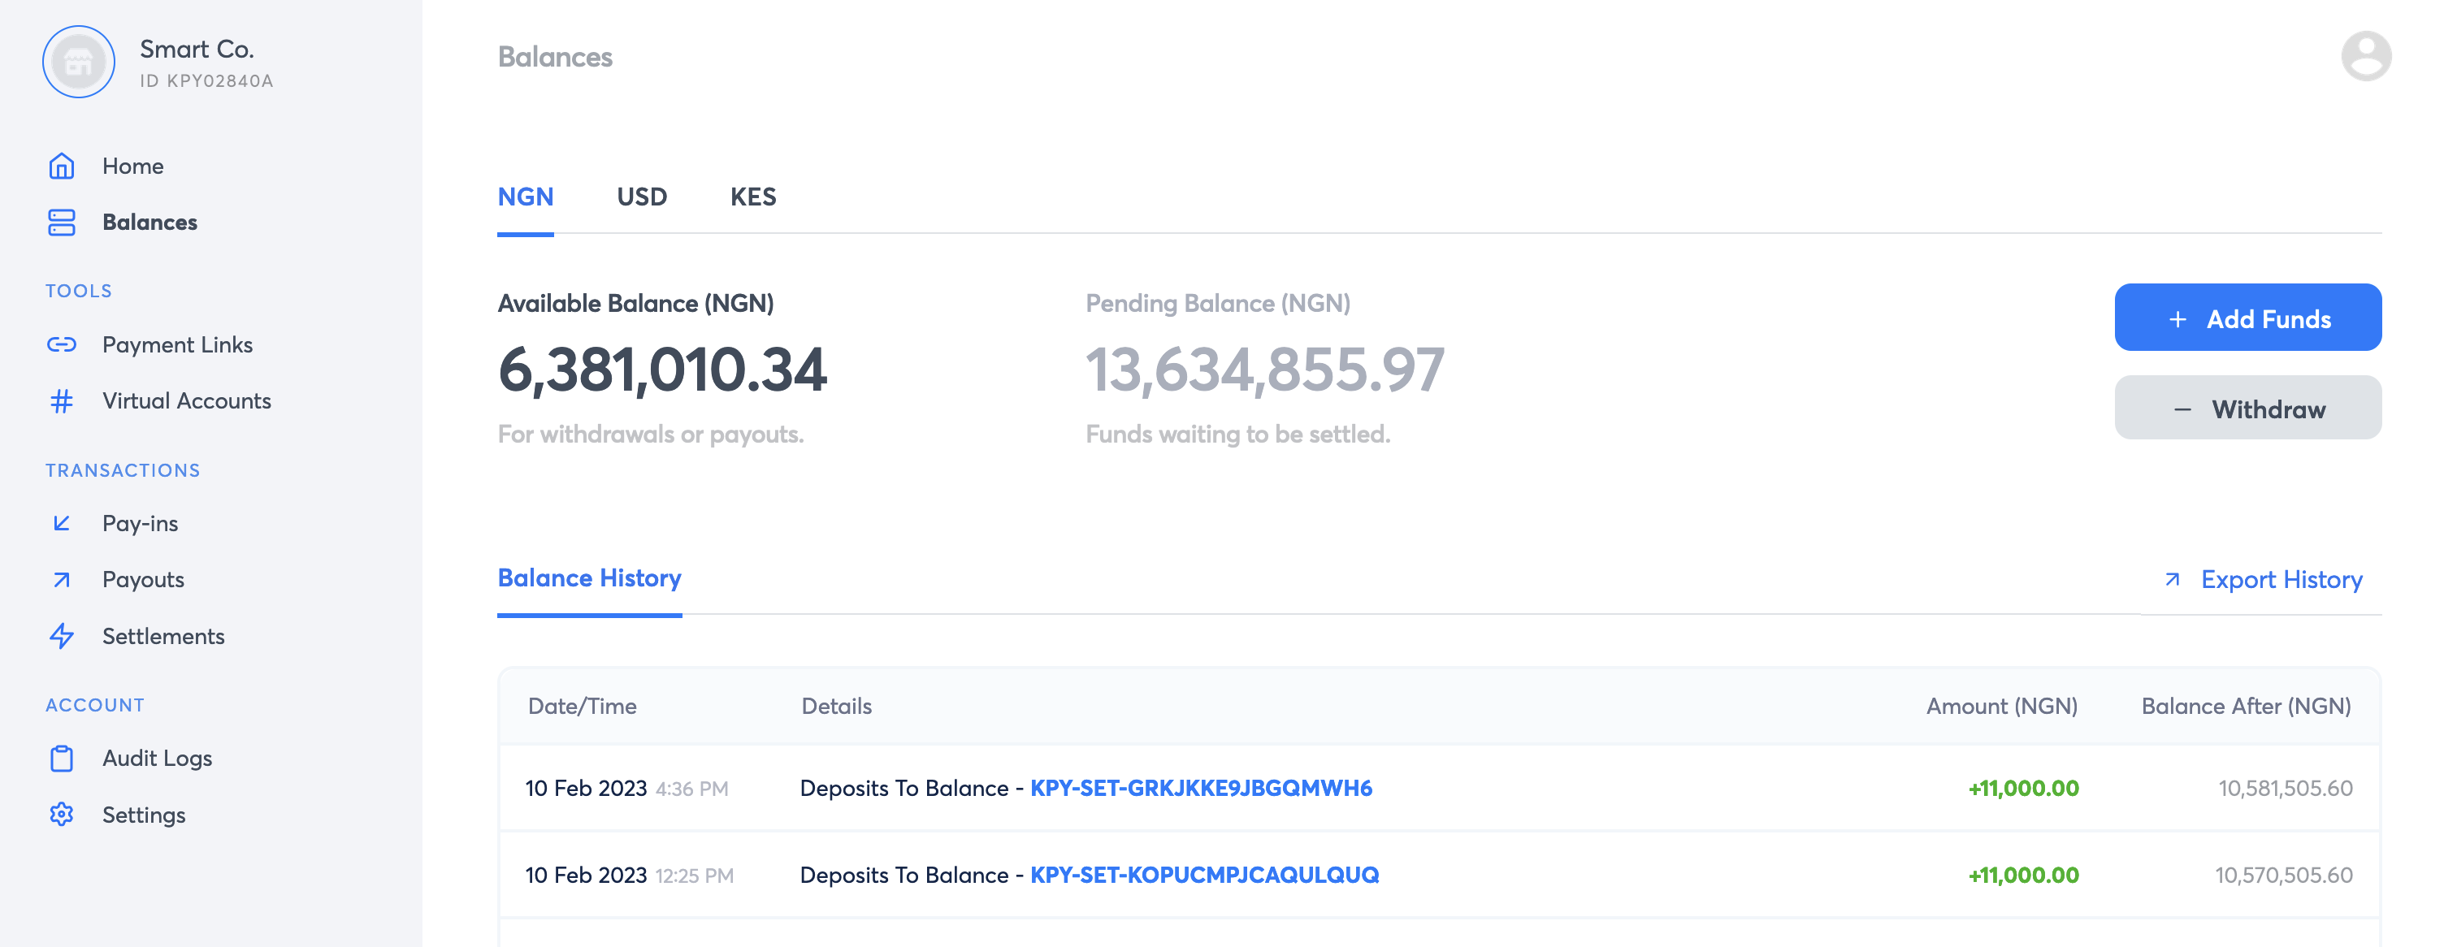Click the Home house icon
The image size is (2457, 947).
(61, 166)
